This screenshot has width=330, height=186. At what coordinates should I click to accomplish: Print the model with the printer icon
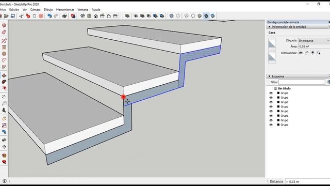point(64,16)
